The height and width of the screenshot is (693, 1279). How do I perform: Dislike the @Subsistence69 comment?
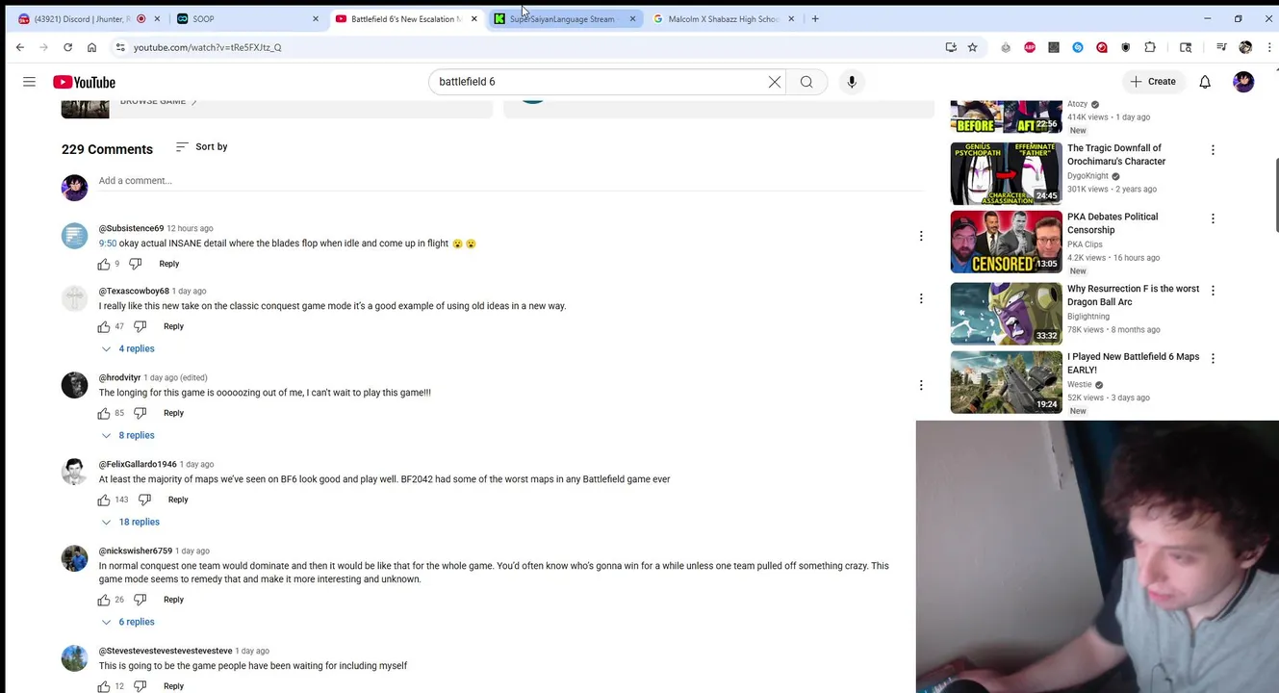tap(136, 264)
